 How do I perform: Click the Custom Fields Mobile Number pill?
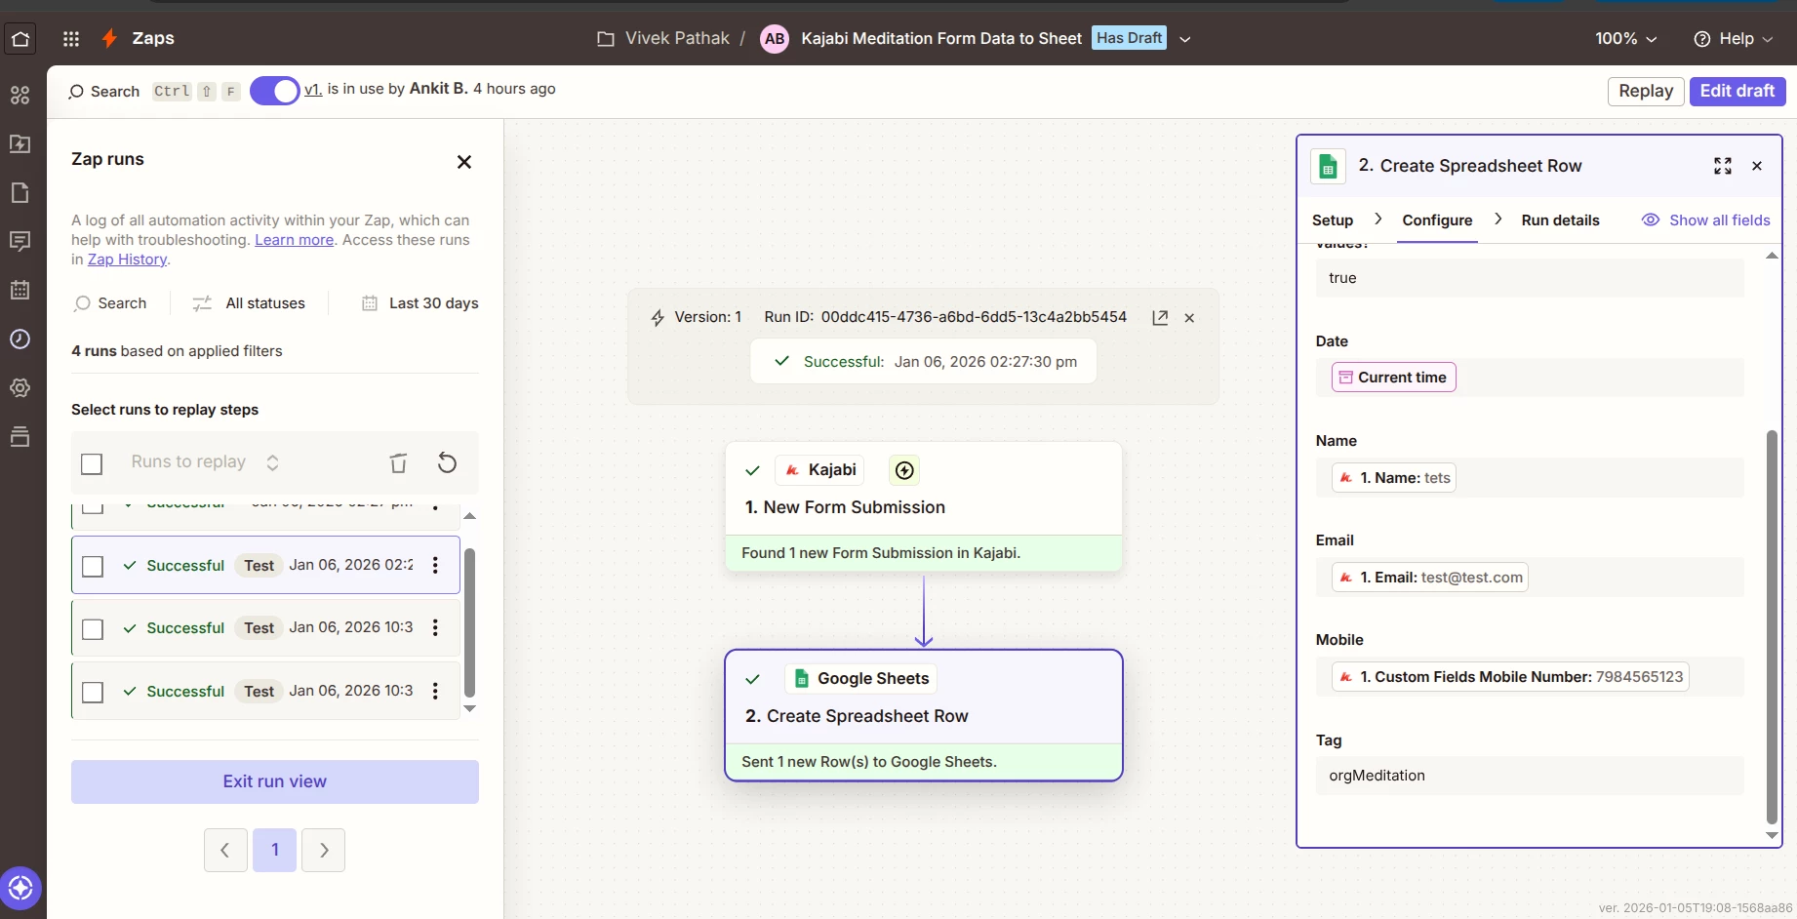(x=1510, y=677)
